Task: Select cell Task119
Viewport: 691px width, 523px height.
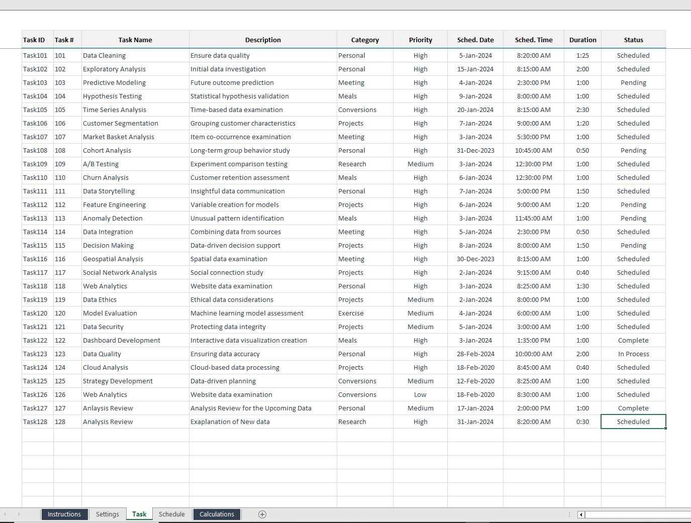Action: coord(38,299)
